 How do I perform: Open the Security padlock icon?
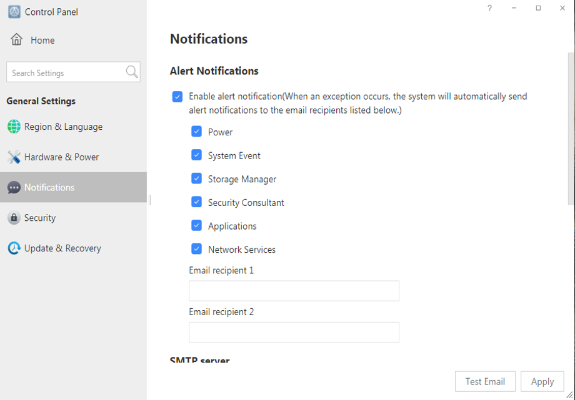click(14, 218)
